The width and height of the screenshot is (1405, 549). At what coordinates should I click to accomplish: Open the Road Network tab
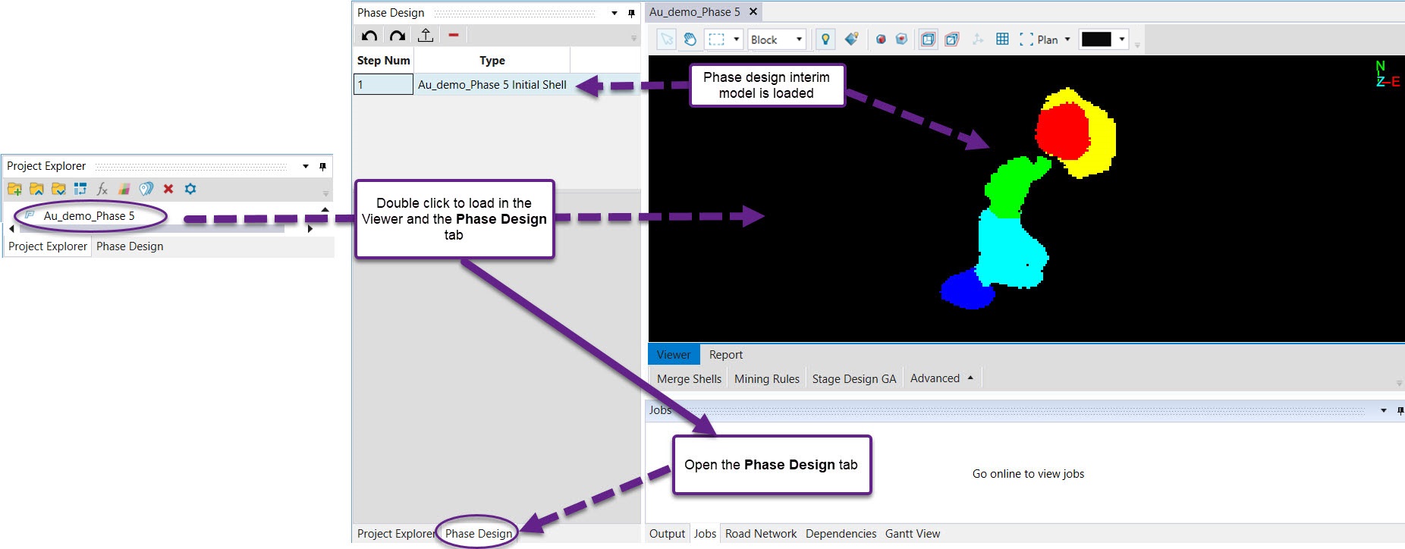(x=761, y=534)
